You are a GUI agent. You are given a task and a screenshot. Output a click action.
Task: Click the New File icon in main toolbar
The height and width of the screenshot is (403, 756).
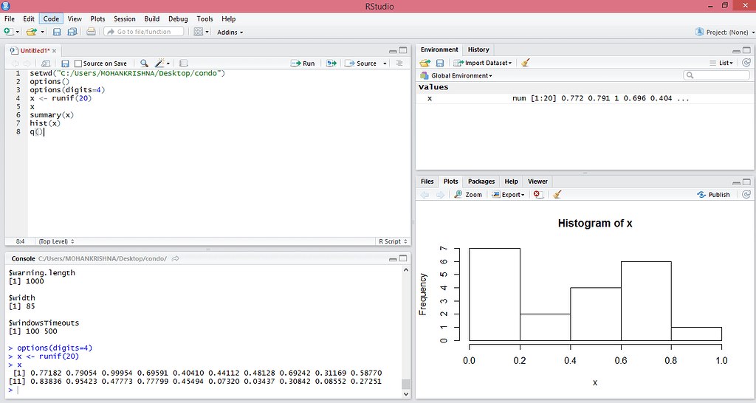[x=8, y=32]
